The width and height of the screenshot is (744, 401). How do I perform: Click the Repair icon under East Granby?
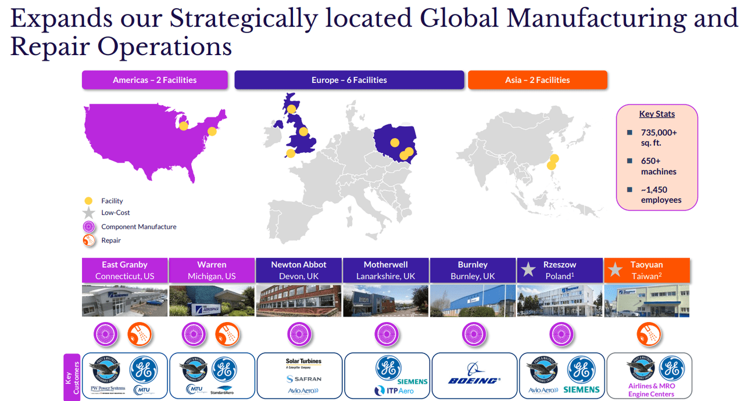(139, 334)
